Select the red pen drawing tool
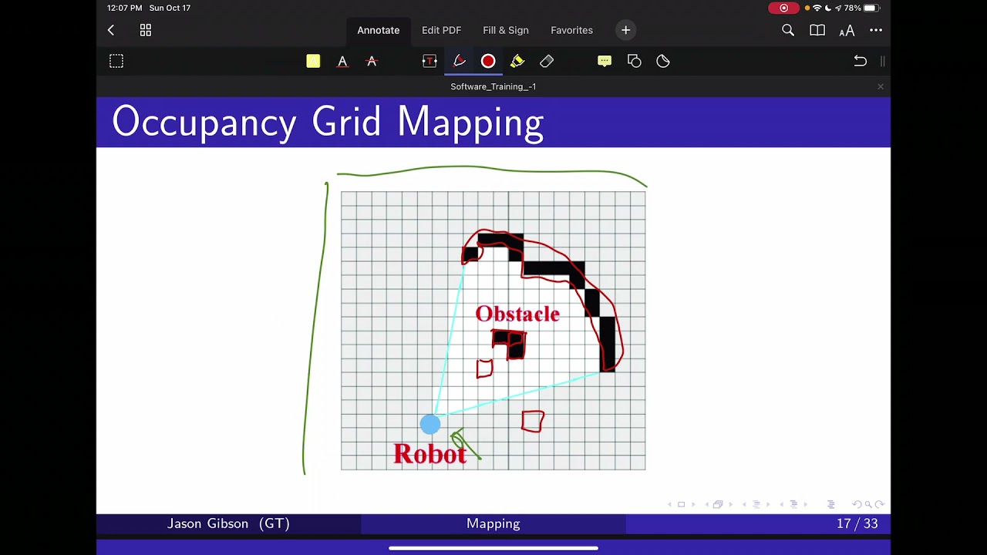 click(459, 61)
